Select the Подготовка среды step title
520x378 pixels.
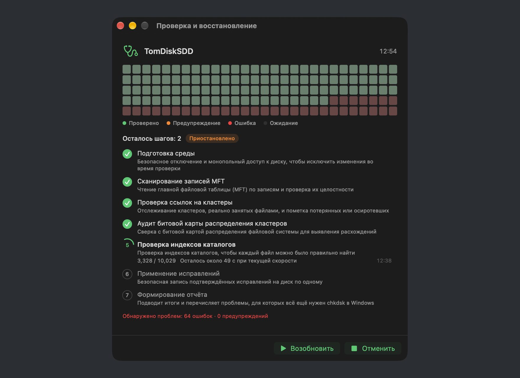[166, 153]
